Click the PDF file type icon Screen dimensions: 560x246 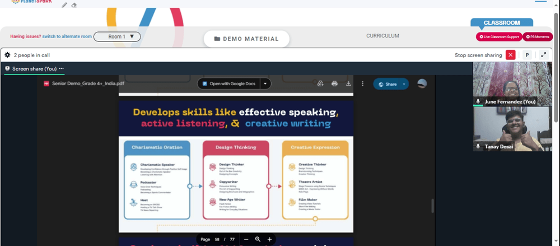[x=46, y=83]
